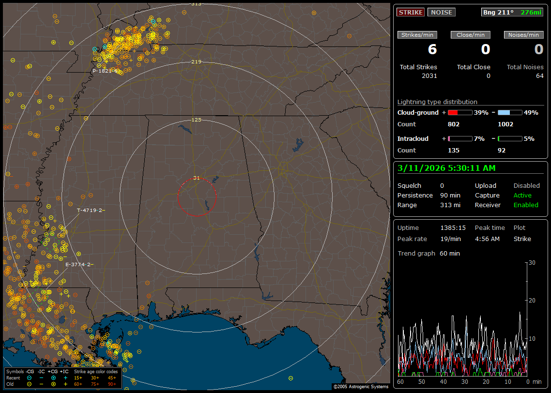This screenshot has height=393, width=551.
Task: Click the old positive cloud-ground legend symbol
Action: tap(53, 384)
